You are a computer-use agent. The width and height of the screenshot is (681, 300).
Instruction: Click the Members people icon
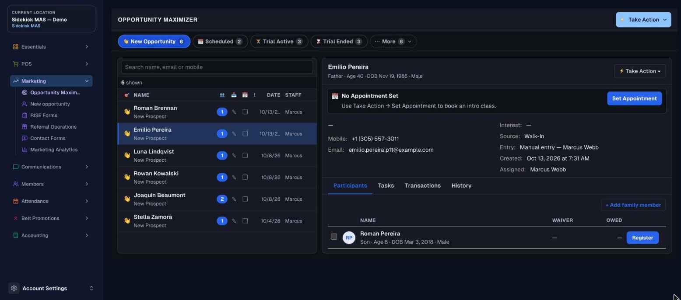click(16, 184)
